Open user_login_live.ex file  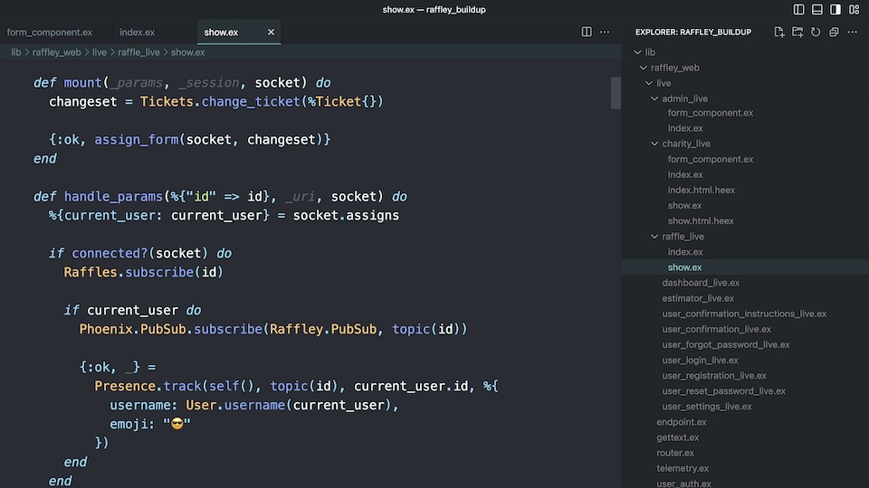[700, 361]
